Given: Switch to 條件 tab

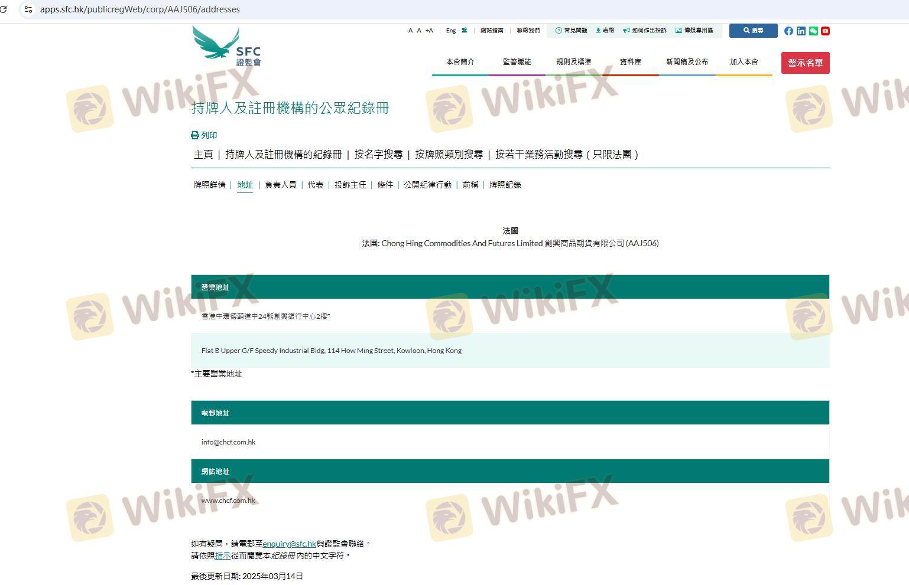Looking at the screenshot, I should (x=385, y=185).
